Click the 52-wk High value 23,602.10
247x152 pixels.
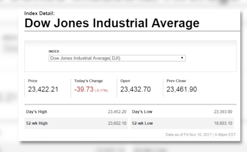[x=117, y=123]
